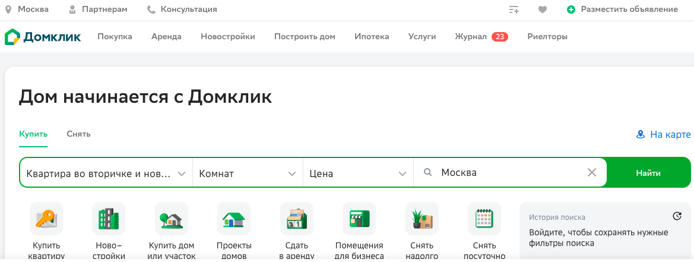Click the Проекты домов label
Viewport: 694px width, 262px height.
pos(234,251)
